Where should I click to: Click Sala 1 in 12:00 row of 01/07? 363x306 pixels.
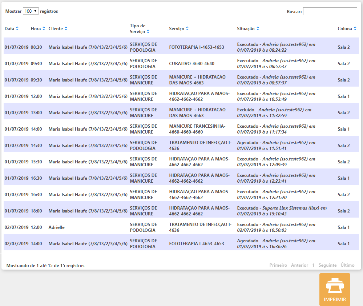coord(343,96)
